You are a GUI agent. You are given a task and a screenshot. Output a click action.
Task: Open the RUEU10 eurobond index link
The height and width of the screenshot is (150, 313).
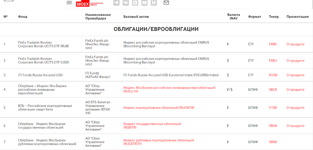(170, 90)
